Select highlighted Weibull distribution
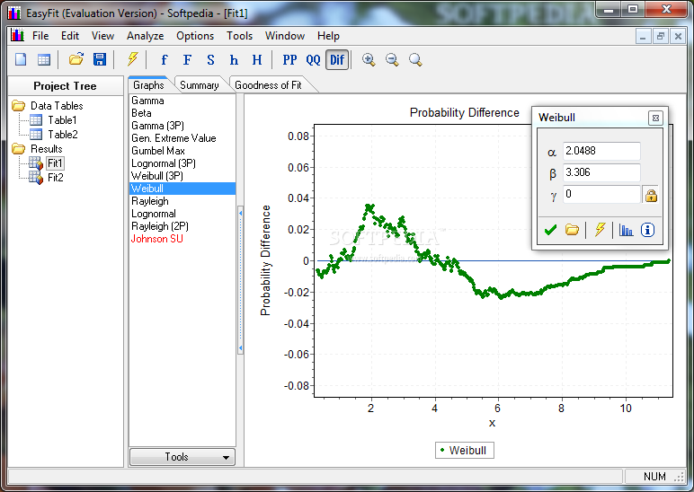694x492 pixels. [182, 189]
